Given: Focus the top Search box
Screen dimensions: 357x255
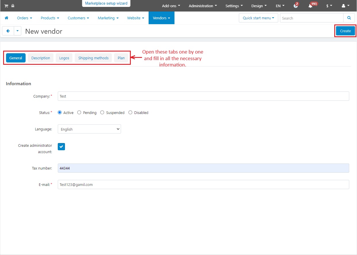Looking at the screenshot, I should click(x=312, y=18).
